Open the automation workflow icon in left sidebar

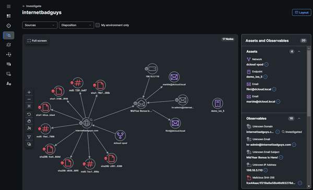(x=8, y=54)
